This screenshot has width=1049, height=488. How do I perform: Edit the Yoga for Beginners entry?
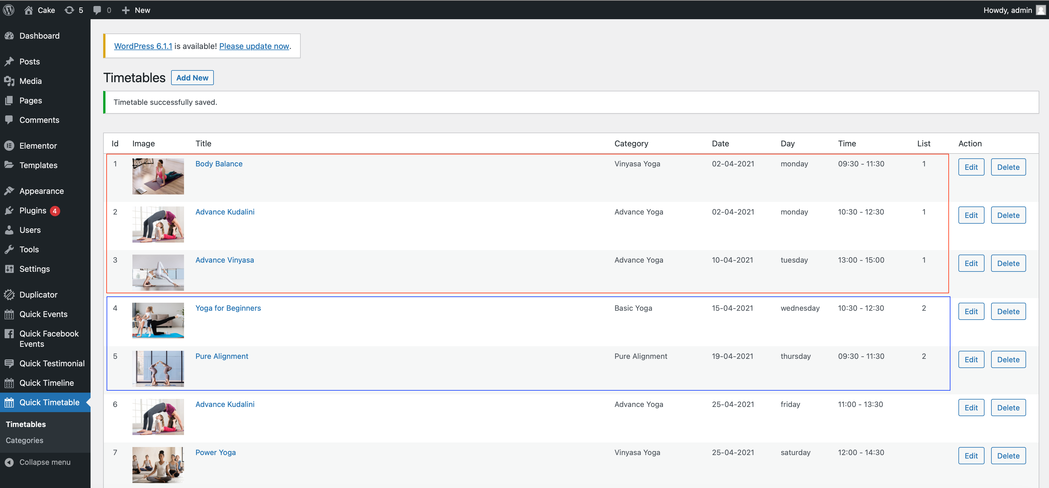click(971, 311)
